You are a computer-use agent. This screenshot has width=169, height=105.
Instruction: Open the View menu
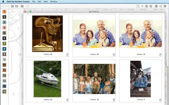(46, 2)
